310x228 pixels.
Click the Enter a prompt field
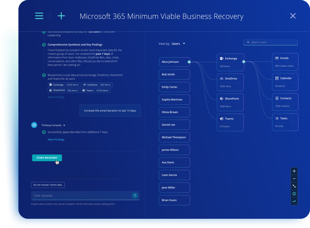(77, 195)
